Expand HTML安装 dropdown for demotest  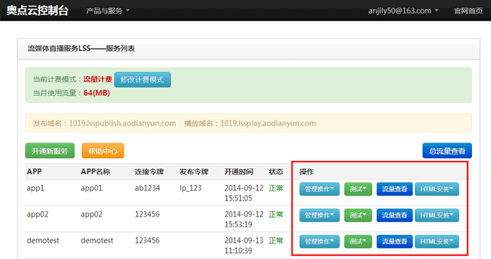(437, 241)
